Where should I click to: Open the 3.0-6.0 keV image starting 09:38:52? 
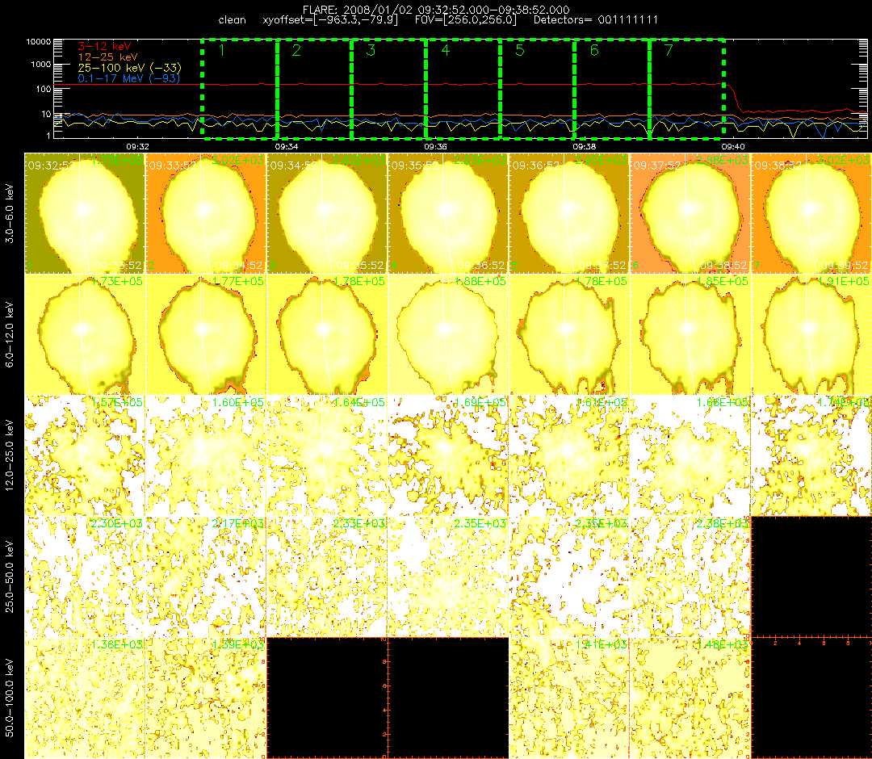(811, 213)
